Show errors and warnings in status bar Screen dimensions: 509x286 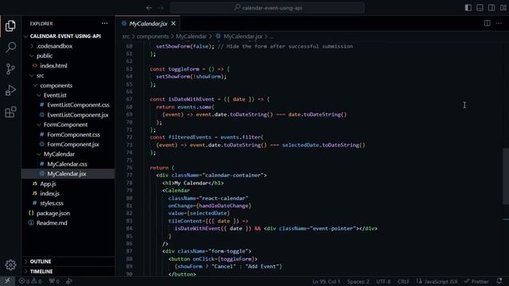coord(30,281)
